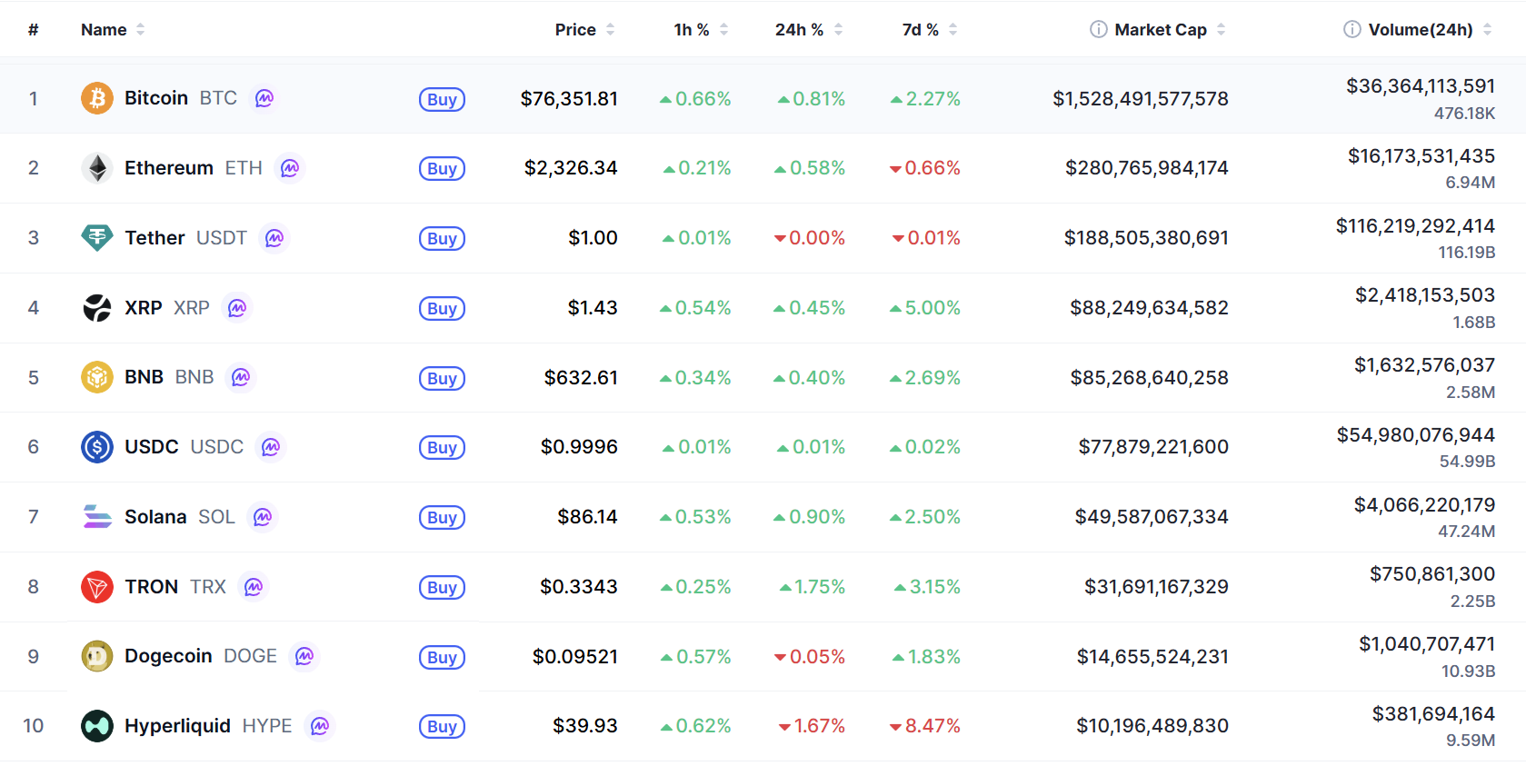
Task: Sort by 1h % change
Action: point(701,29)
